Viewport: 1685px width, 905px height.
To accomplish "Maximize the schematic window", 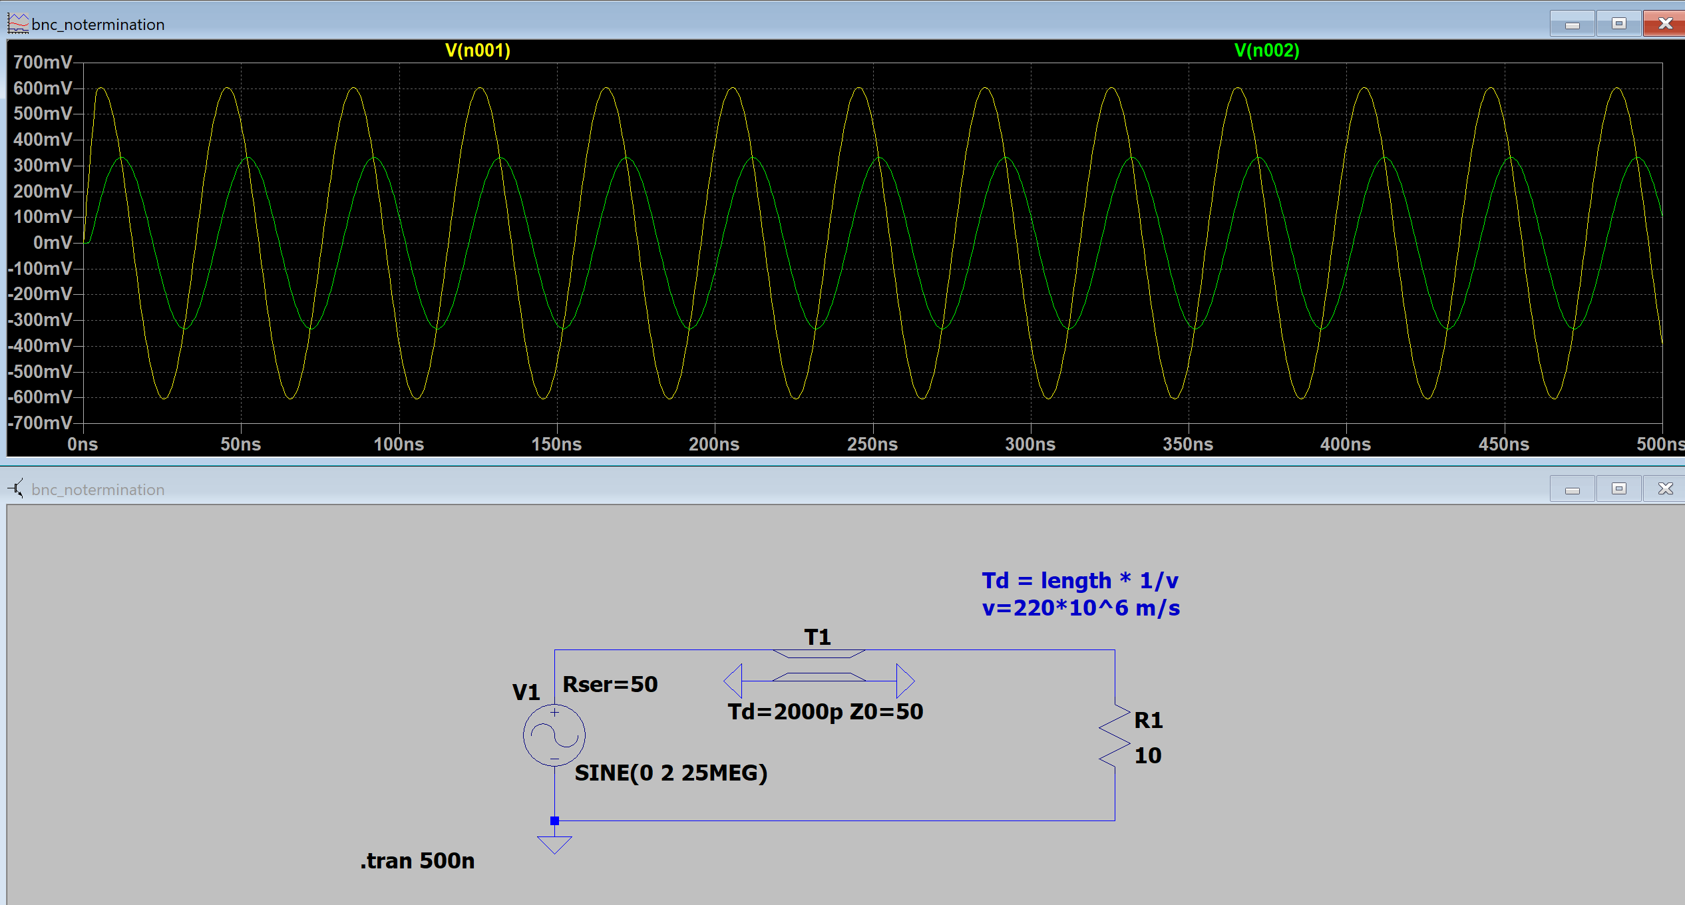I will [1618, 489].
